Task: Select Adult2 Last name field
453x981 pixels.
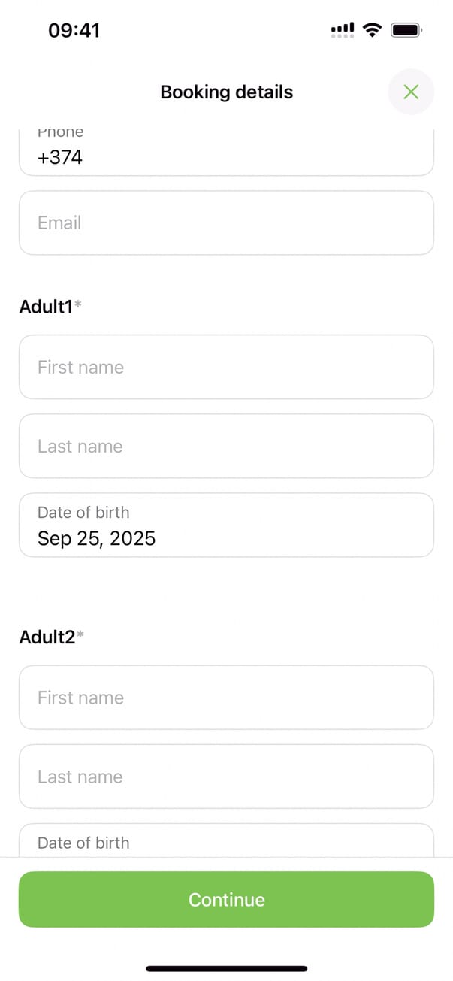Action: tap(225, 777)
